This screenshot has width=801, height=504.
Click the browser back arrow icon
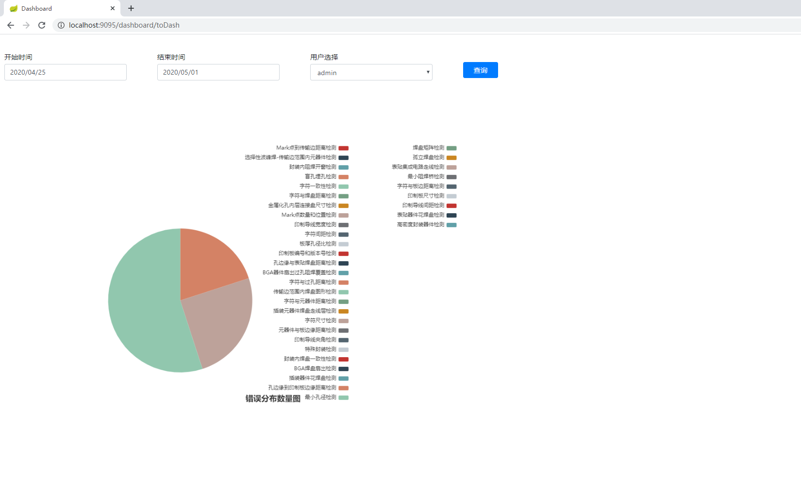pos(11,25)
